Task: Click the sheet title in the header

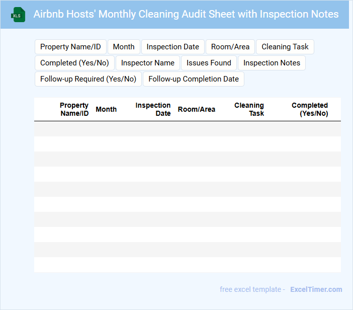Action: [x=186, y=14]
